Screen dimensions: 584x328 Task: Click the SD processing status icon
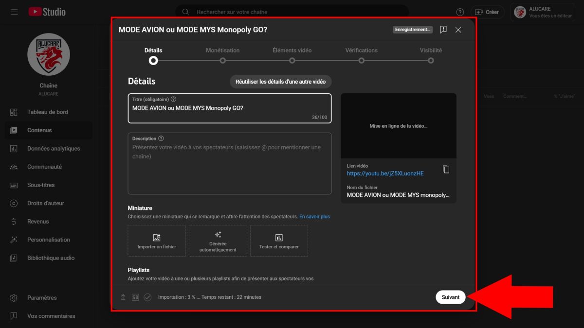(x=135, y=297)
